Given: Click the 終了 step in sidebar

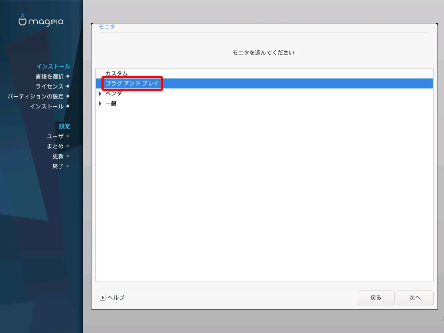Looking at the screenshot, I should pos(58,166).
